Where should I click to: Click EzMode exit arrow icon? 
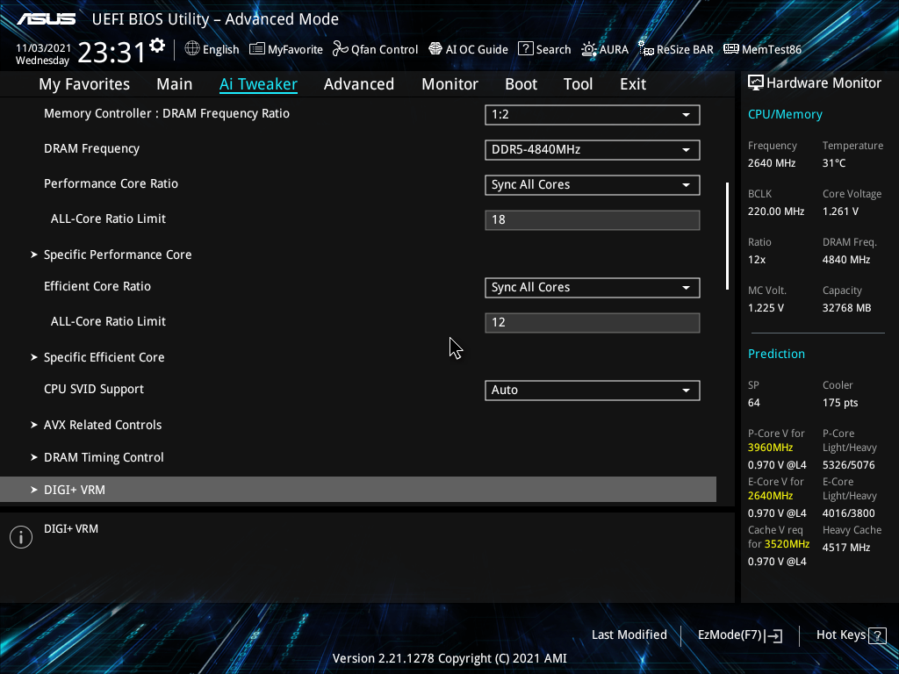click(773, 635)
